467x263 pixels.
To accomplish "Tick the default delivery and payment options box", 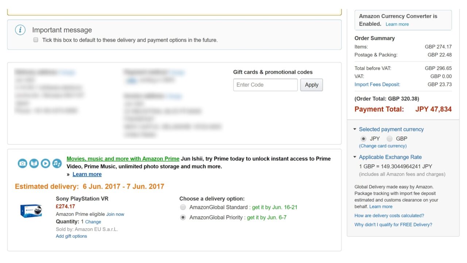I will pyautogui.click(x=36, y=40).
